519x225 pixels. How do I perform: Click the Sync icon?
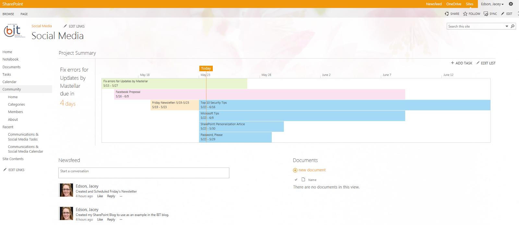tap(486, 14)
